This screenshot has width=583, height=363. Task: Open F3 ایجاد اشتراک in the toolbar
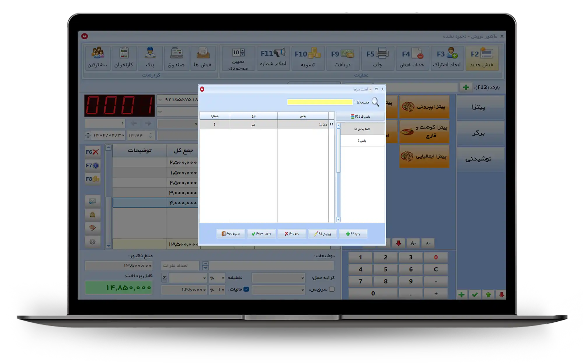pos(447,58)
